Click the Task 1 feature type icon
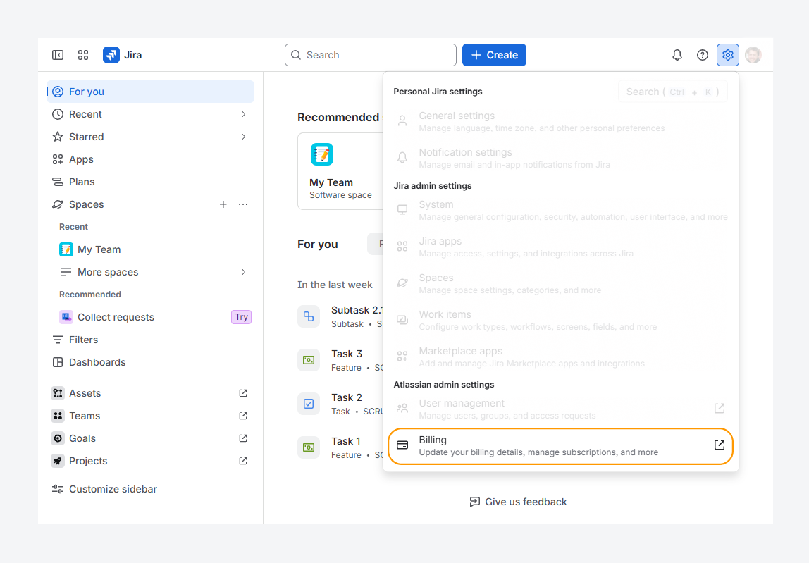 coord(309,447)
